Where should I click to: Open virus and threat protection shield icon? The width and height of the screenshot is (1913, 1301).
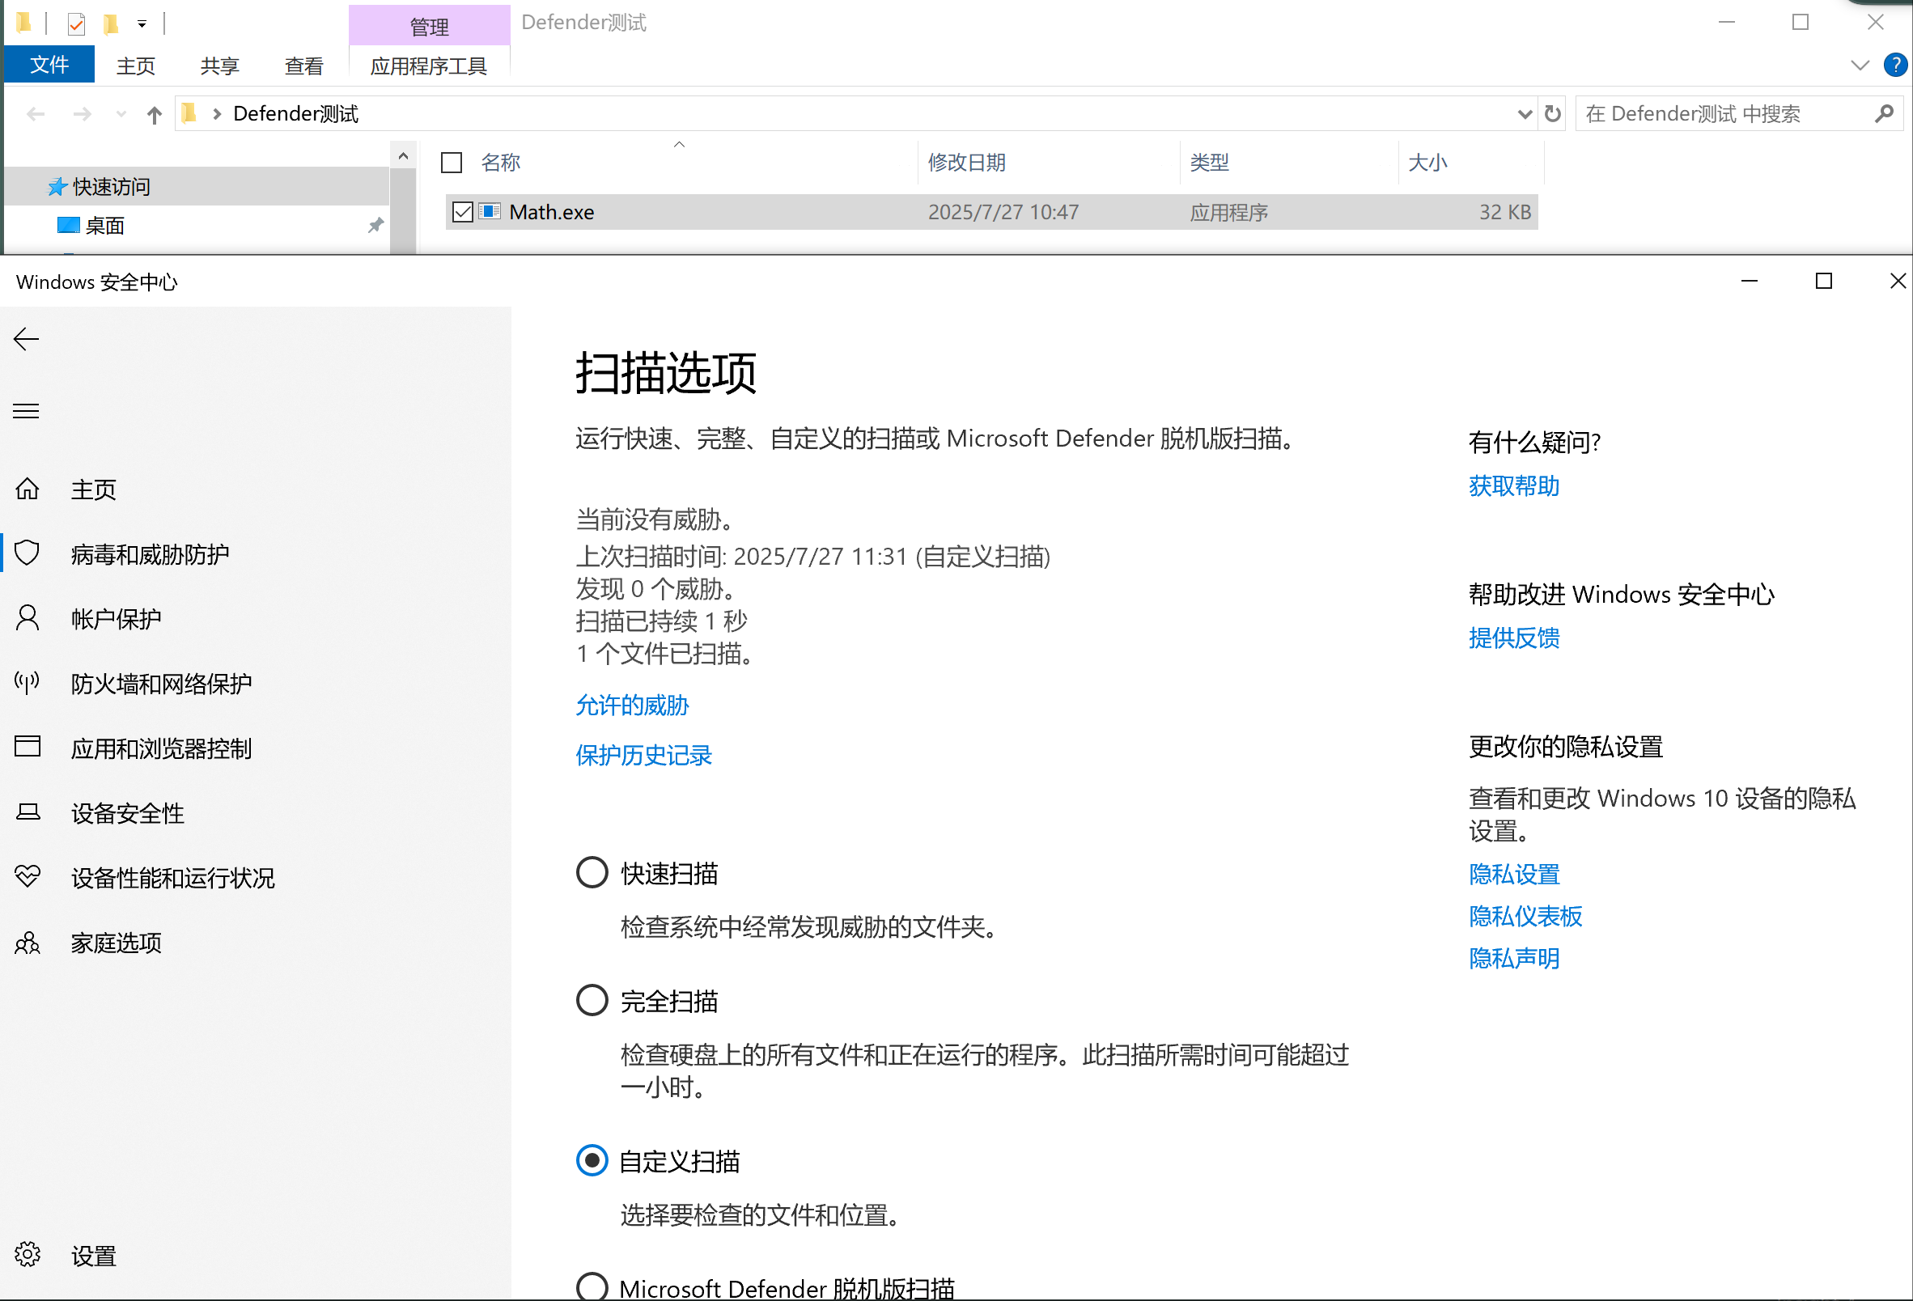pyautogui.click(x=28, y=553)
